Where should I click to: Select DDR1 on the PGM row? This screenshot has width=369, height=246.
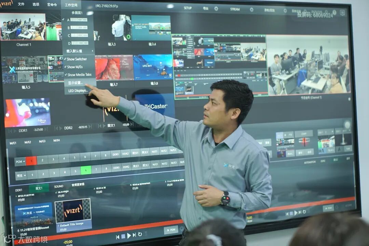click(115, 154)
